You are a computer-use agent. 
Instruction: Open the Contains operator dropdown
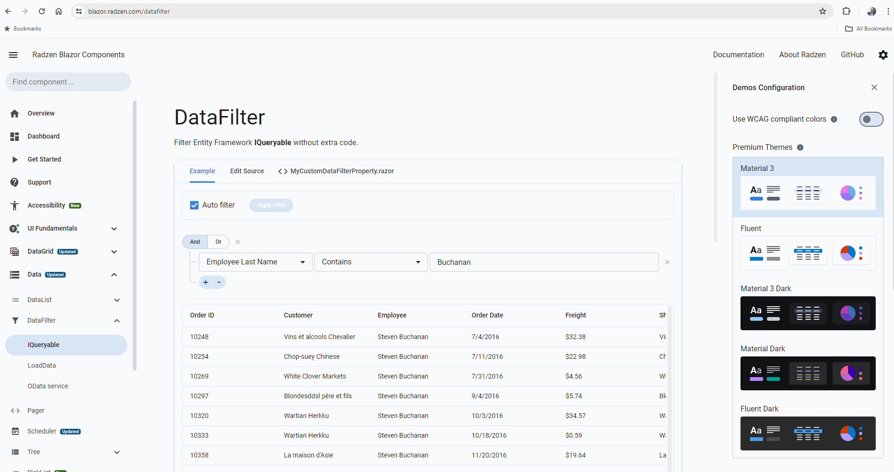371,262
